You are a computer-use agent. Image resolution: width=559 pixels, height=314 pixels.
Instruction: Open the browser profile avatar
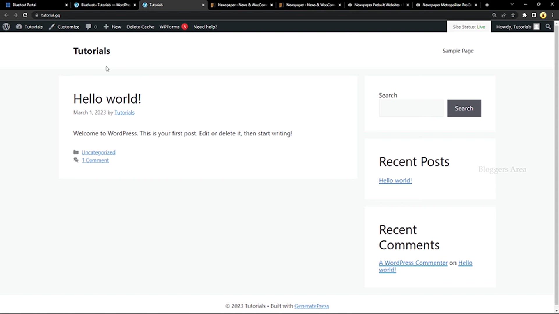tap(543, 15)
